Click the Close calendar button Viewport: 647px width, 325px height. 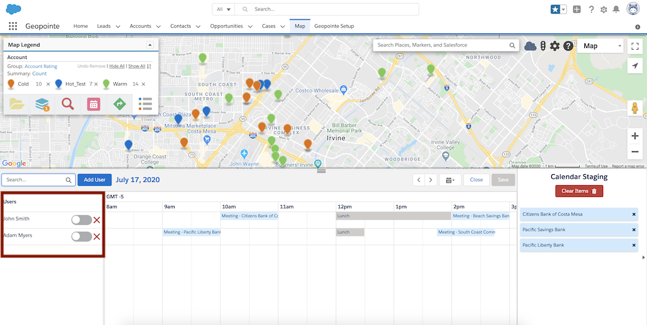[476, 180]
